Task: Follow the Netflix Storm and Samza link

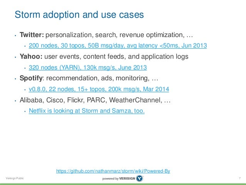Action: point(87,111)
